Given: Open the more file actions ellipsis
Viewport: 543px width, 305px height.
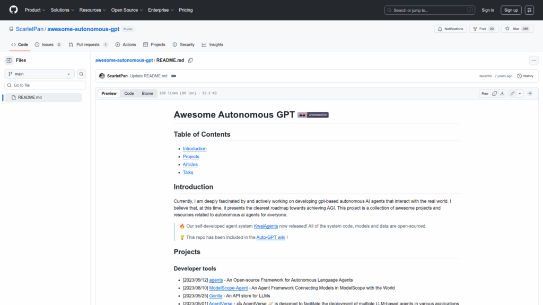Looking at the screenshot, I should coord(534,60).
